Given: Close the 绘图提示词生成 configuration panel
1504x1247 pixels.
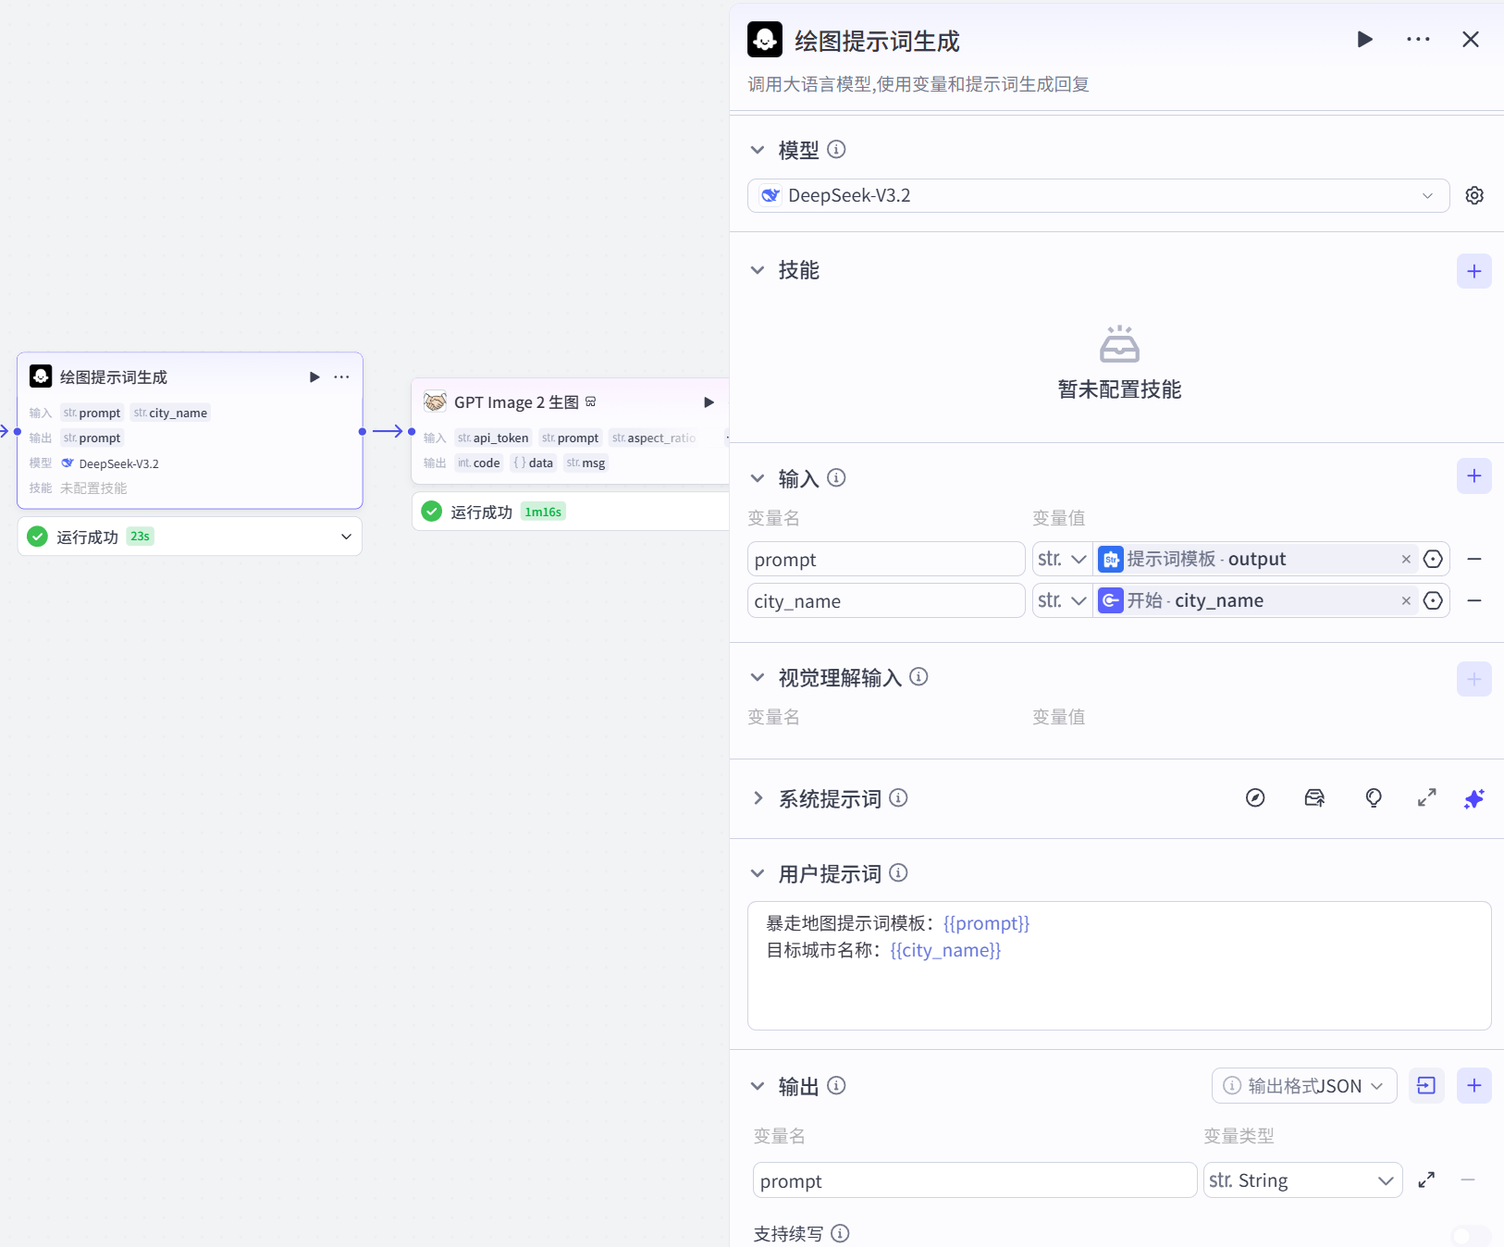Looking at the screenshot, I should coord(1471,40).
